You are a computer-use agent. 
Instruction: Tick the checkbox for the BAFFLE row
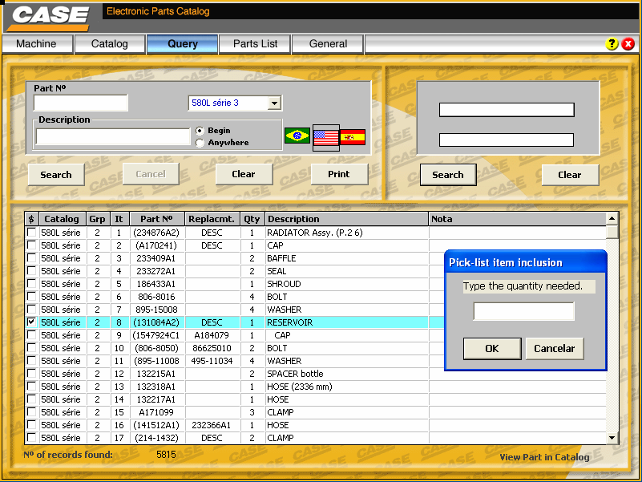(x=31, y=258)
